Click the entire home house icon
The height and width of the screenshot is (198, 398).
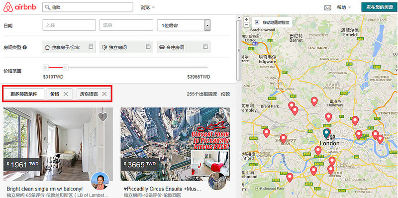point(47,47)
